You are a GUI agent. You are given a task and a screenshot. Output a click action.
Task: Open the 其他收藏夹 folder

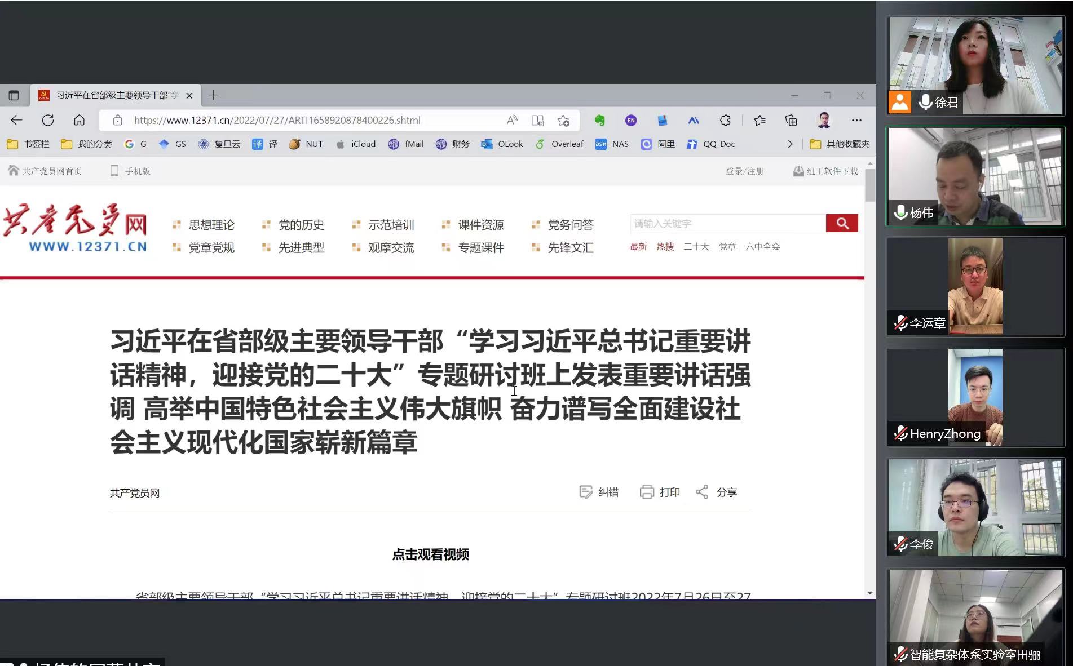[x=840, y=144]
